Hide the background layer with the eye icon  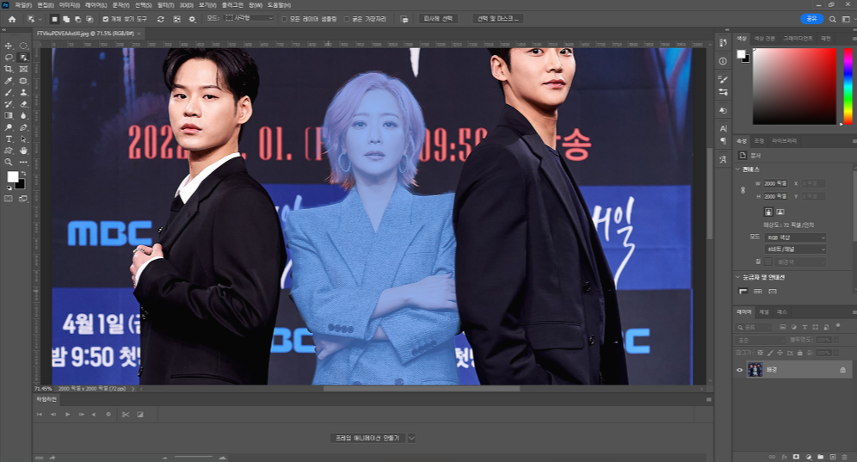click(x=739, y=370)
